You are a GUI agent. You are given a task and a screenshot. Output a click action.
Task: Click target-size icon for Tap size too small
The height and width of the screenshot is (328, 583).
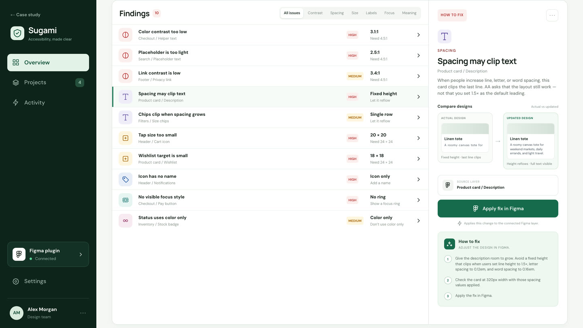(x=126, y=138)
